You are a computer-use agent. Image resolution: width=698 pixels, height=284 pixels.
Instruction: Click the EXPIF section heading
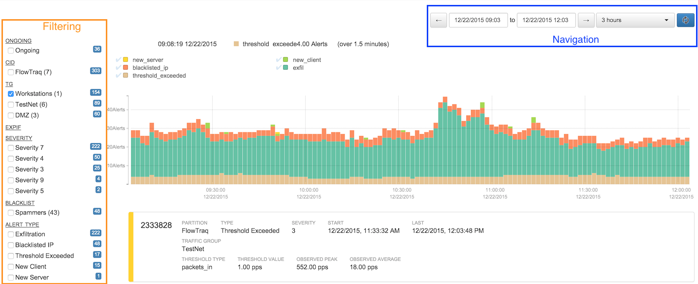point(13,127)
